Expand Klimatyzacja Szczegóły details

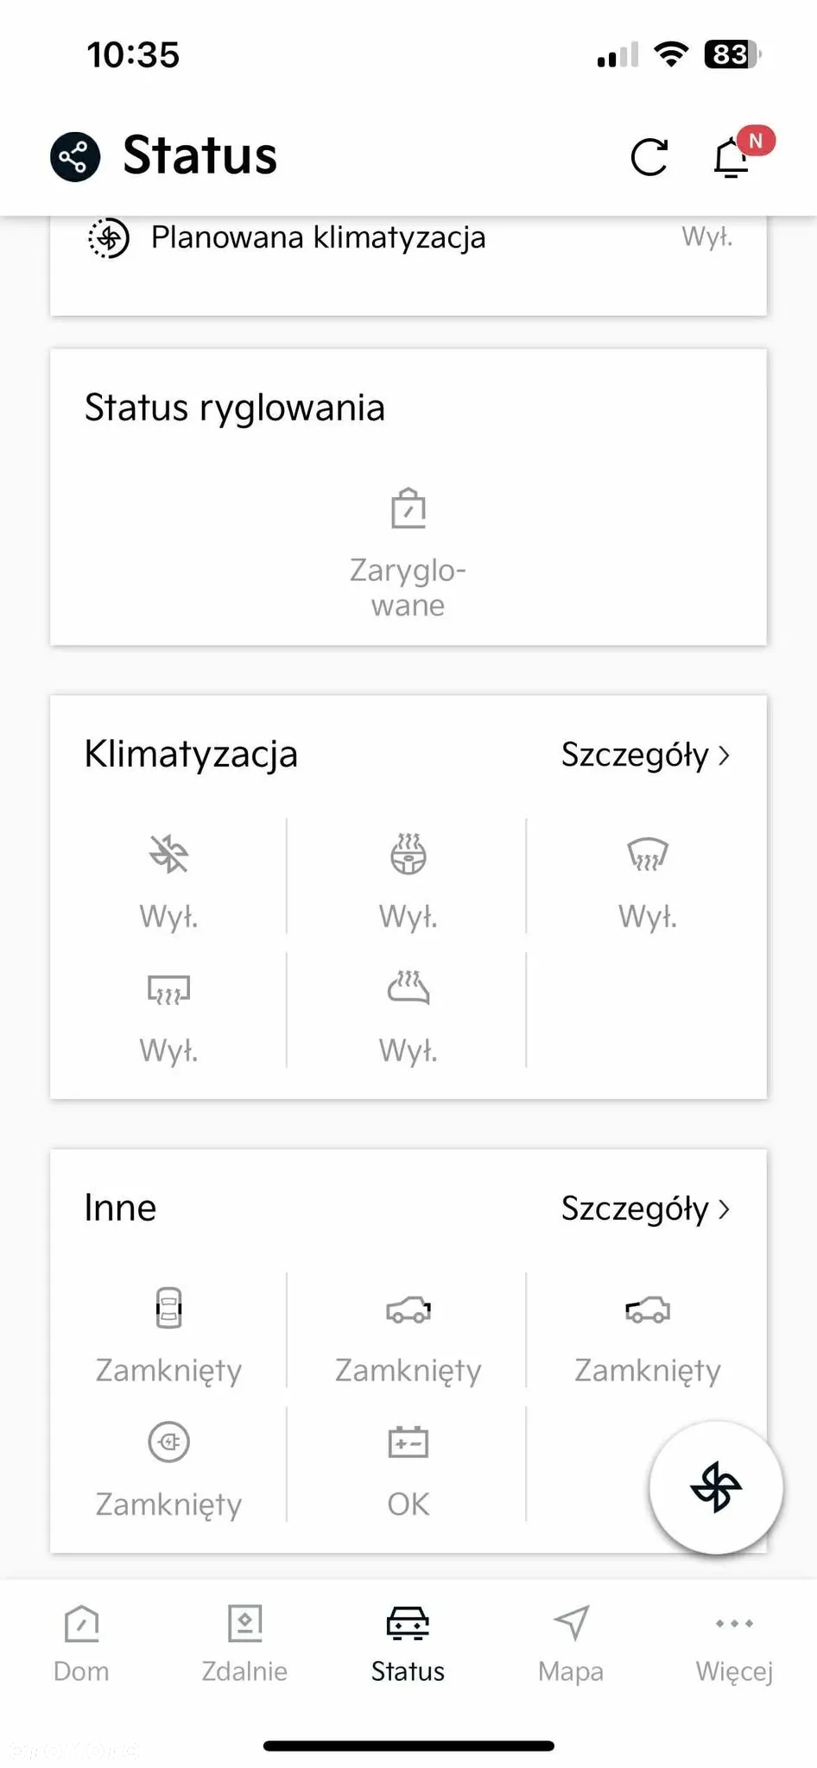(x=645, y=755)
